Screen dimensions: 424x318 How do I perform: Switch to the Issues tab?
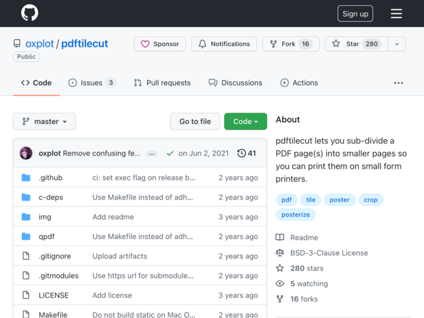(x=92, y=83)
